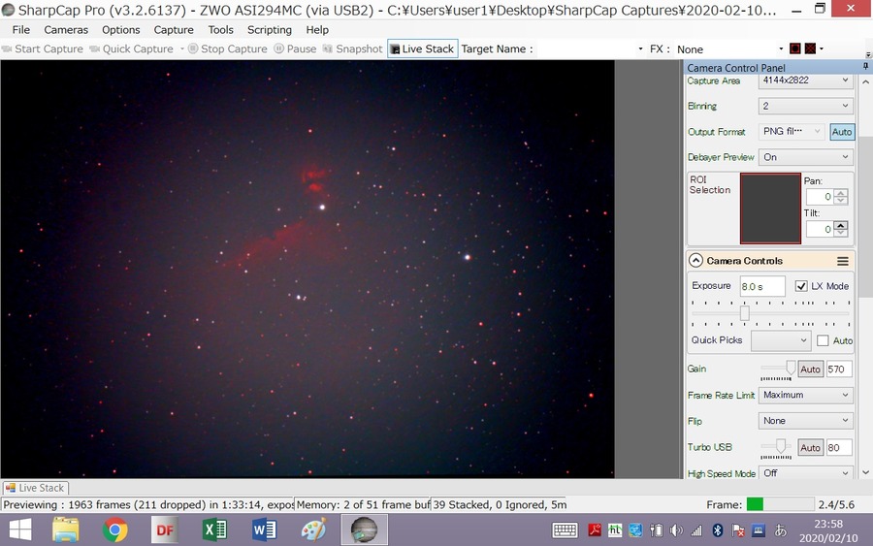Increase the Pan value
Image resolution: width=873 pixels, height=546 pixels.
click(841, 193)
